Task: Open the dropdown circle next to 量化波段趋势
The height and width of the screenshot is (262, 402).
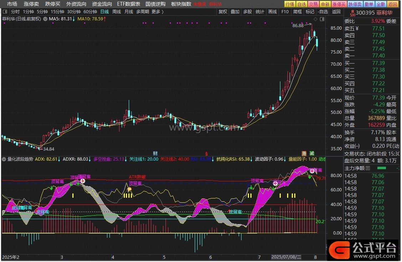Action: click(x=4, y=159)
